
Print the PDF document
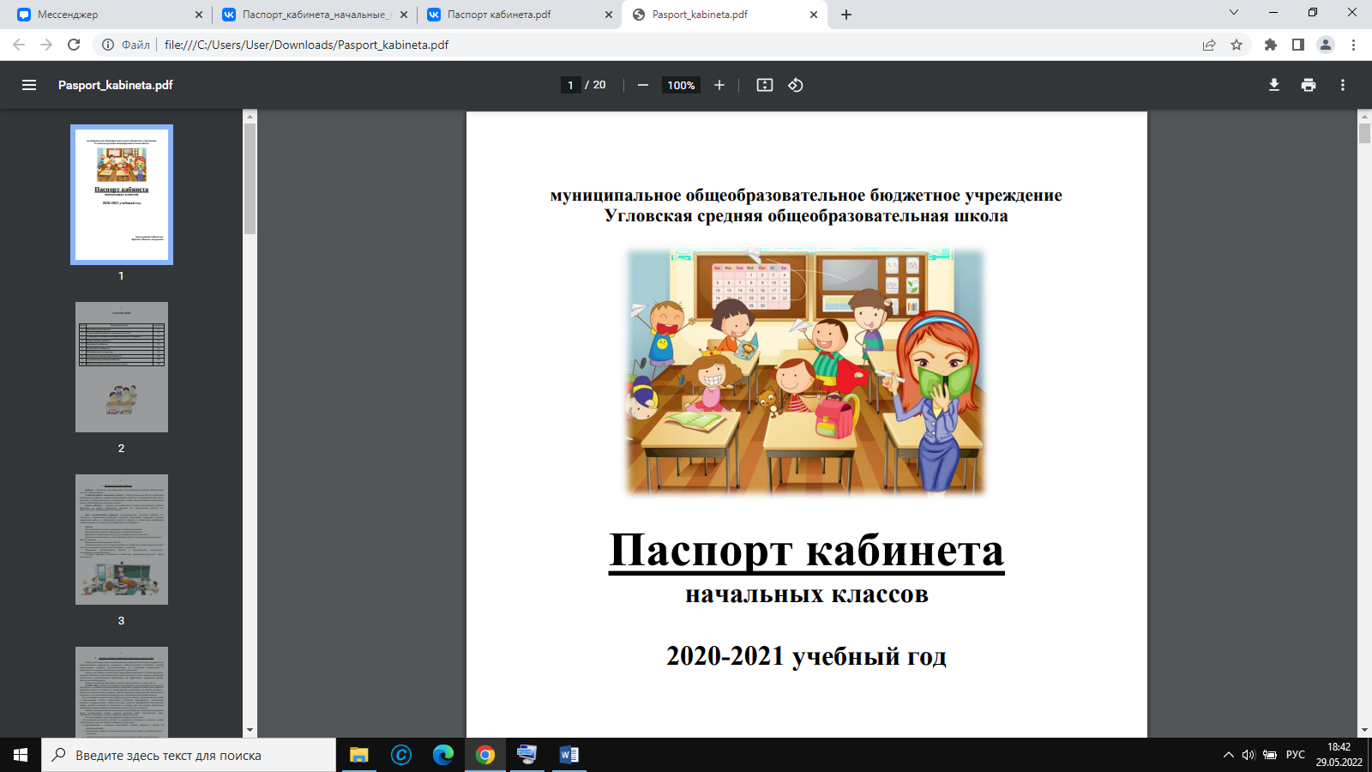click(x=1309, y=85)
